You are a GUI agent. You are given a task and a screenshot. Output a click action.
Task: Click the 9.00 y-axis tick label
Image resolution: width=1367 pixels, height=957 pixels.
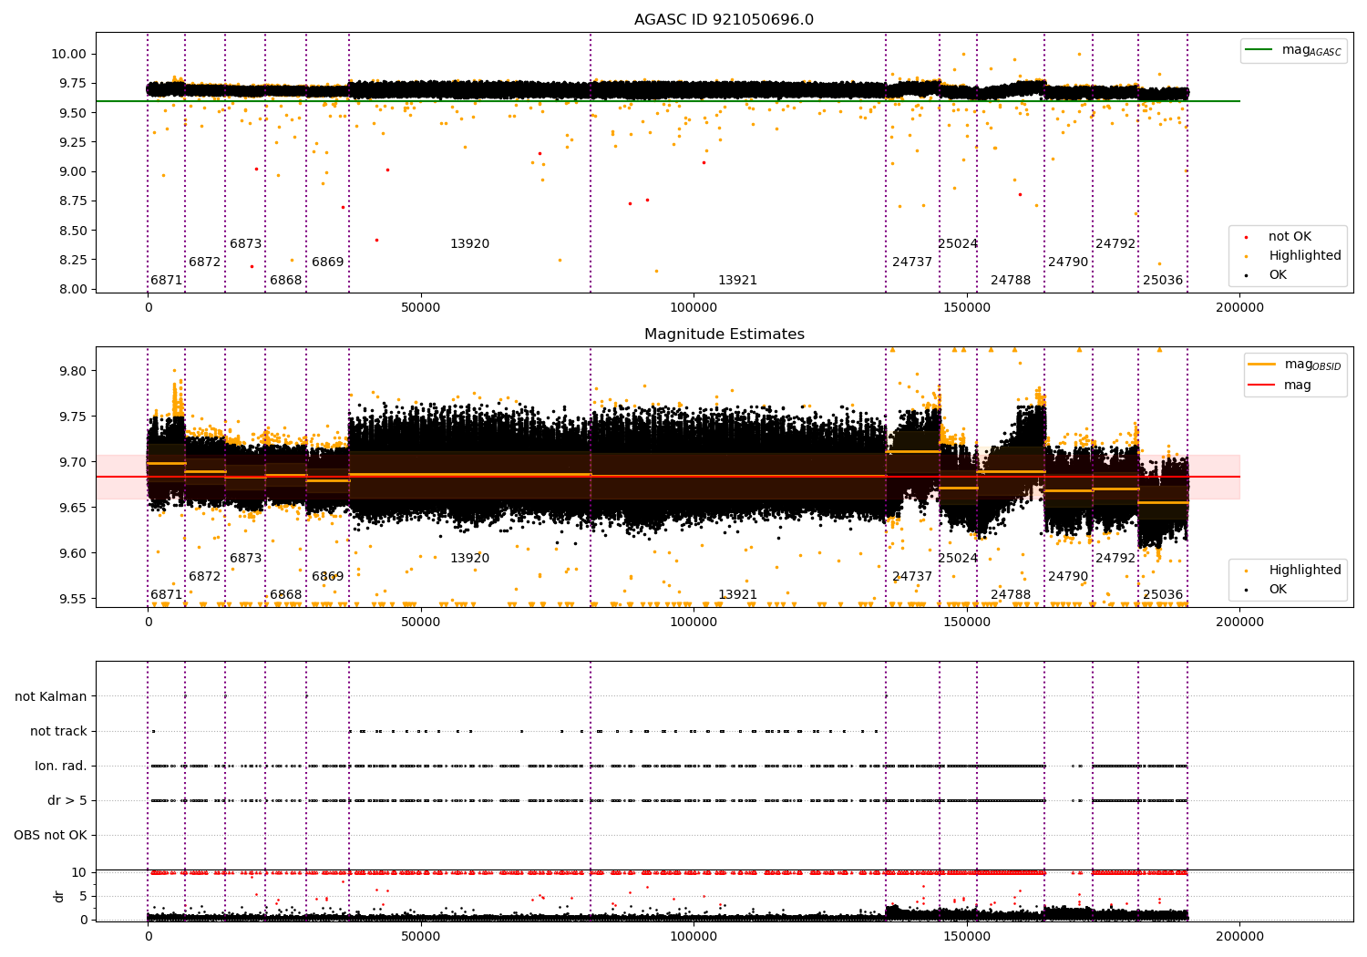point(72,171)
